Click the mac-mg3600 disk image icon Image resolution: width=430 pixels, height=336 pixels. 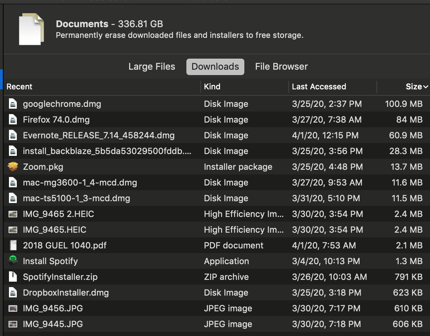(x=13, y=183)
